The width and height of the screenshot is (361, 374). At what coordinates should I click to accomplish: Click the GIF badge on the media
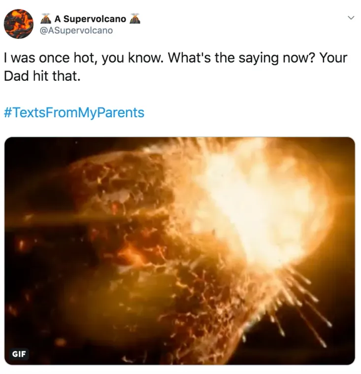coord(19,354)
